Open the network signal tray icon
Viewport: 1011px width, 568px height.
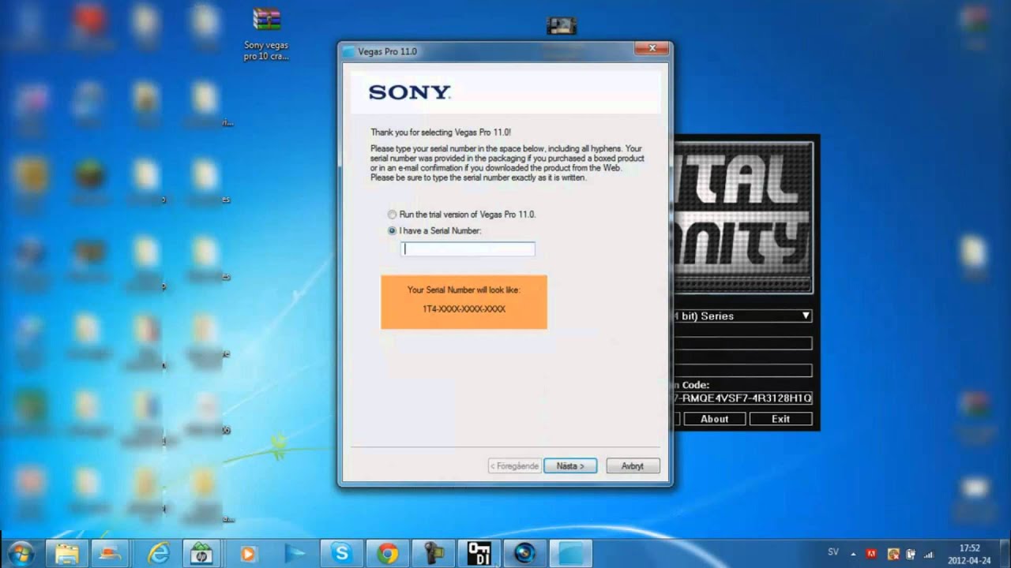pyautogui.click(x=929, y=554)
